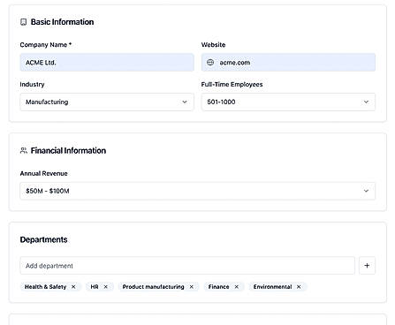395x325 pixels.
Task: Remove the Health & Safety tag
Action: click(73, 287)
